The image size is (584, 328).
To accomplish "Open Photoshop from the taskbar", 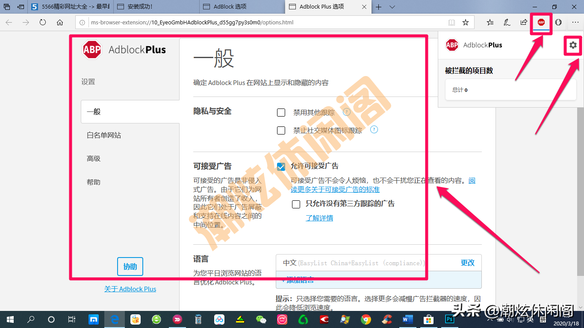I will point(449,319).
